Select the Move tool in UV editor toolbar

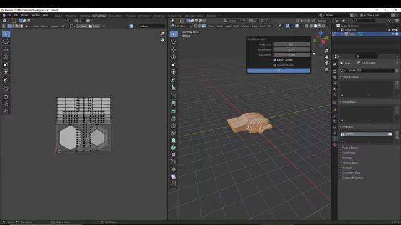pyautogui.click(x=6, y=49)
